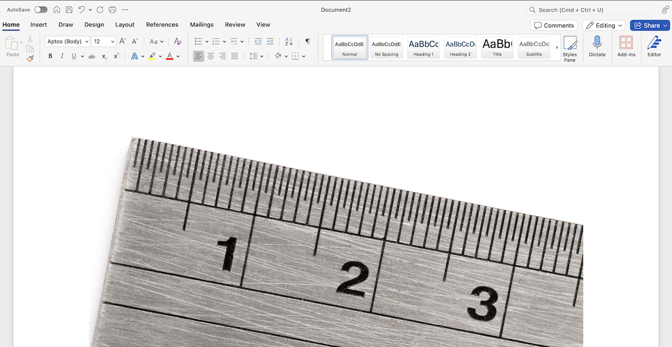Open the Review tab
The image size is (672, 347).
click(x=235, y=24)
